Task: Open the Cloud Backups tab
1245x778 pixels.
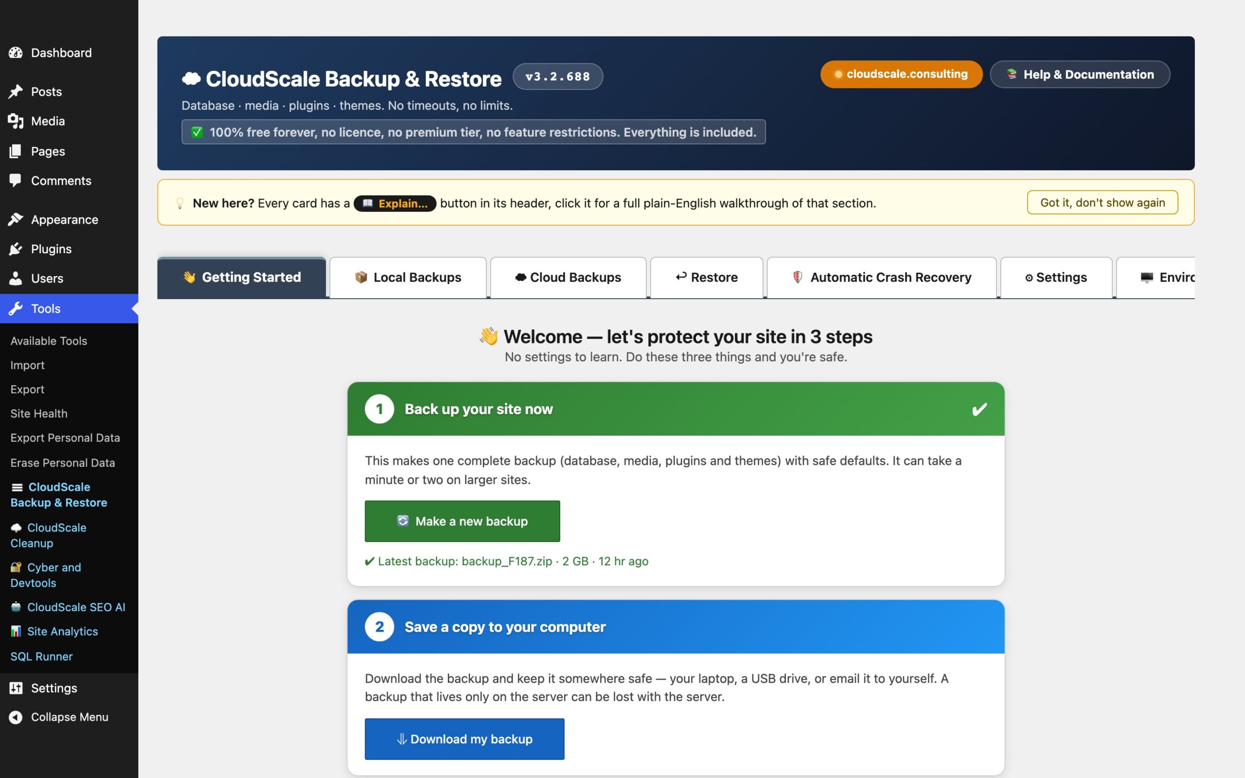Action: (568, 277)
